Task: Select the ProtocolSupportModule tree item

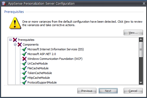Action: coord(42,82)
